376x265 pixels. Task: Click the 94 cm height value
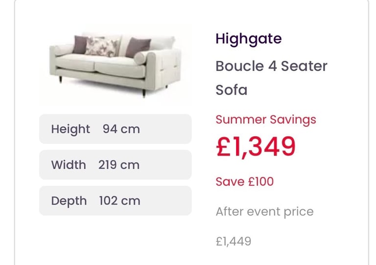click(x=121, y=129)
